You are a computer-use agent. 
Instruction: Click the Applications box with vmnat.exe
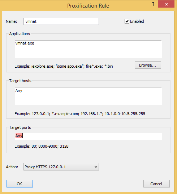88,49
